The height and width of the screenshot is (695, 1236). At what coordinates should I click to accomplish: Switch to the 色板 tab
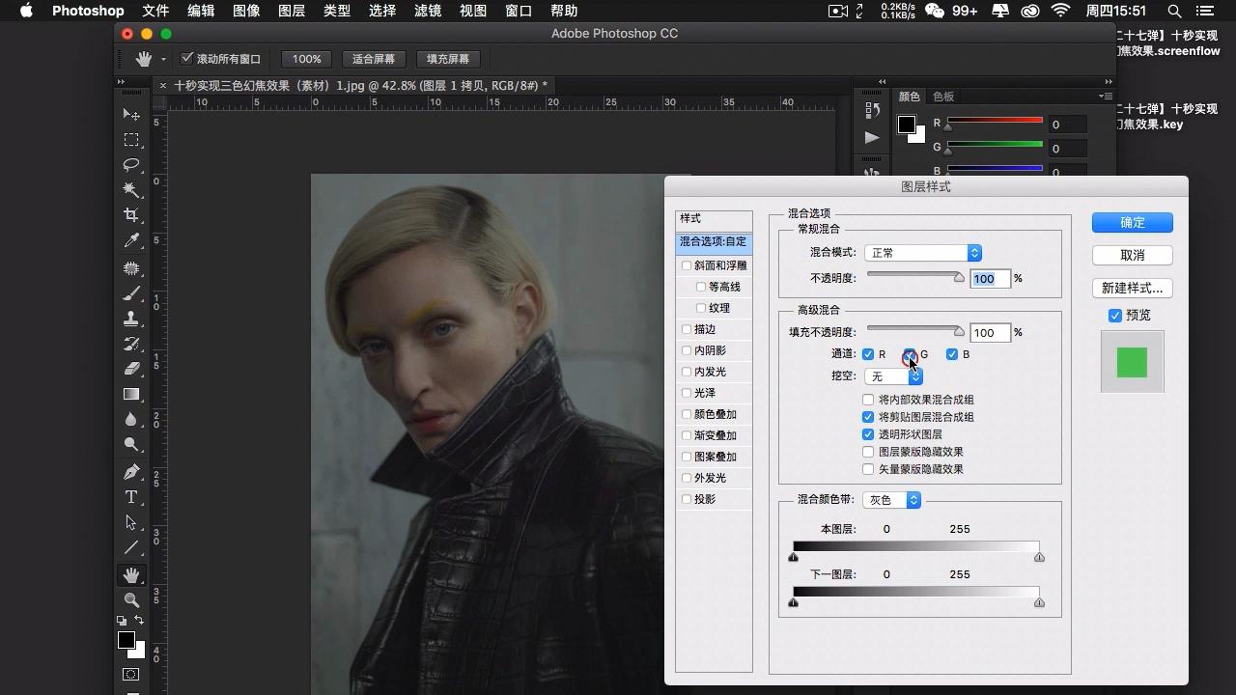943,97
